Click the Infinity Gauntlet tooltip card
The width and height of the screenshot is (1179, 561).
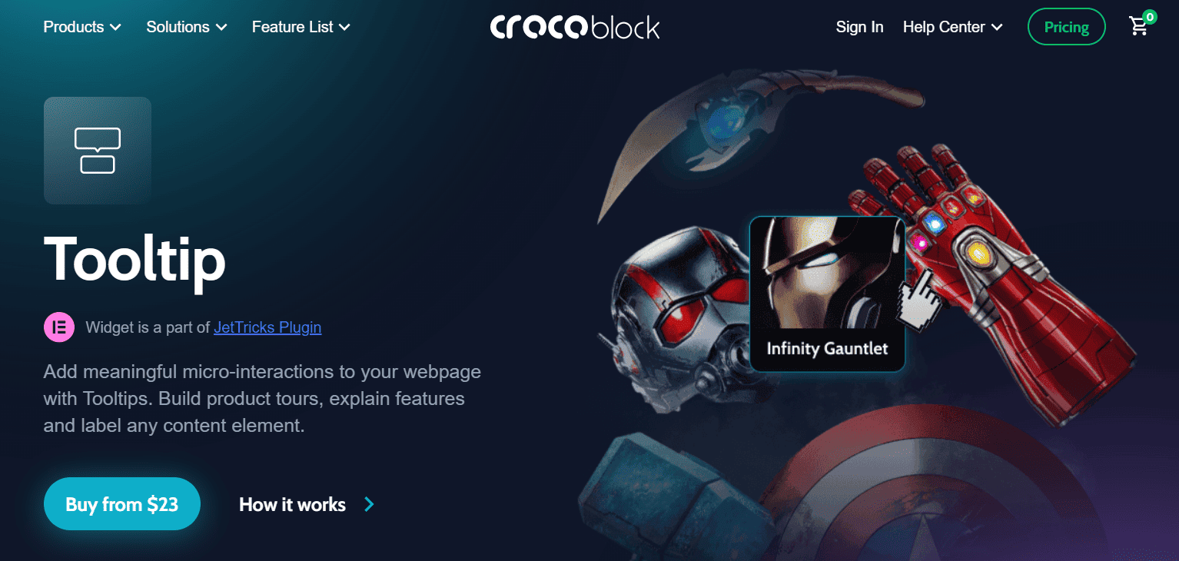click(x=827, y=294)
